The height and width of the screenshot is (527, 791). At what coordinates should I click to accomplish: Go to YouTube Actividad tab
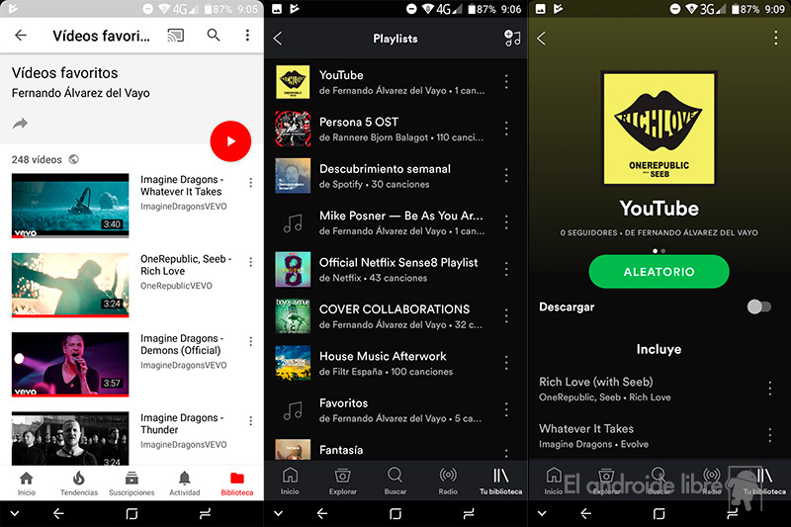point(185,483)
